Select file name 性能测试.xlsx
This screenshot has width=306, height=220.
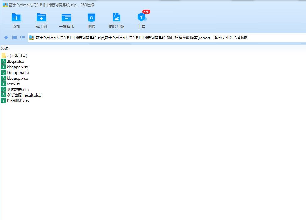[18, 101]
